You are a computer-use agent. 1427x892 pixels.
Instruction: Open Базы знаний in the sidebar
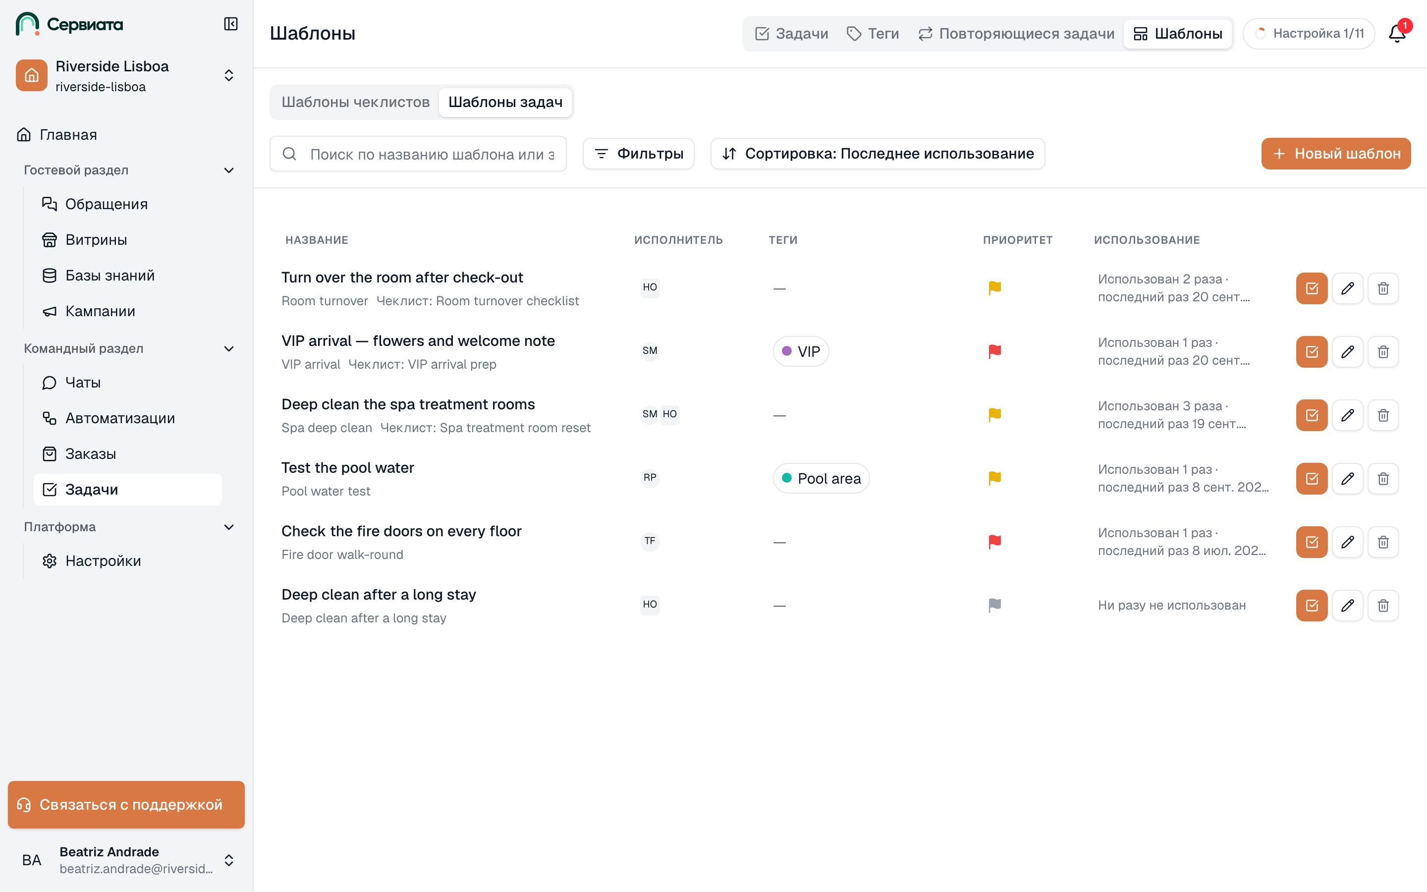click(x=127, y=276)
